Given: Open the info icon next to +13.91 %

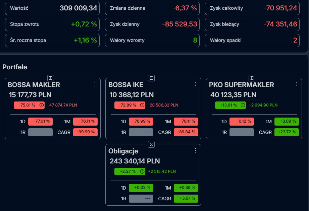Looking at the screenshot, I should click(x=243, y=105).
